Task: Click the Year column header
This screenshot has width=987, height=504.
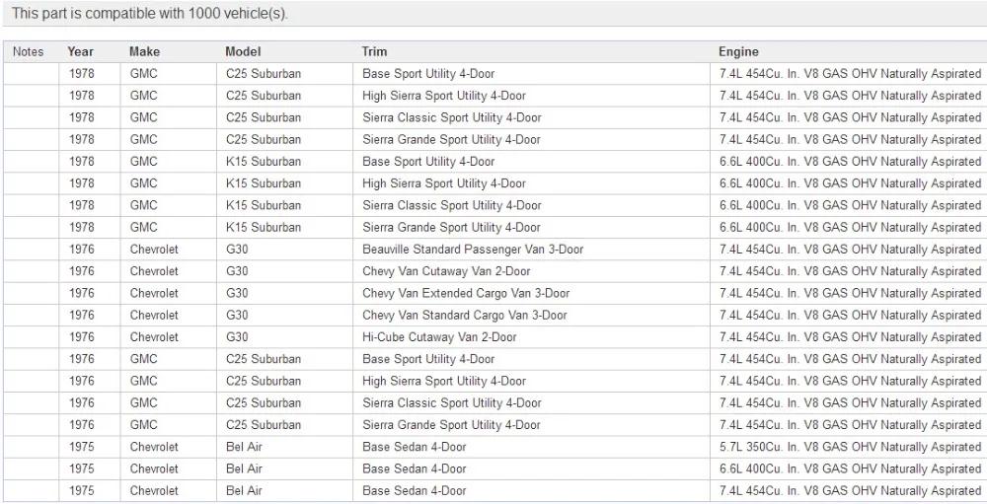Action: pos(81,51)
